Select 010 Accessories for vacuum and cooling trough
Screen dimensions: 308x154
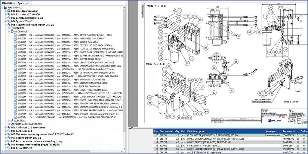[x=37, y=141]
